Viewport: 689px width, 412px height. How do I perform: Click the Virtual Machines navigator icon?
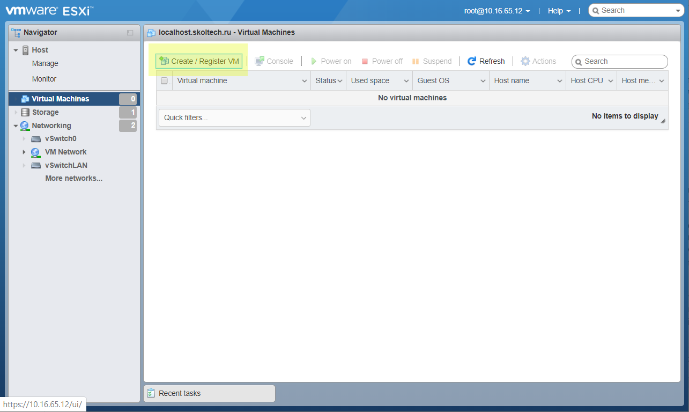click(x=25, y=99)
